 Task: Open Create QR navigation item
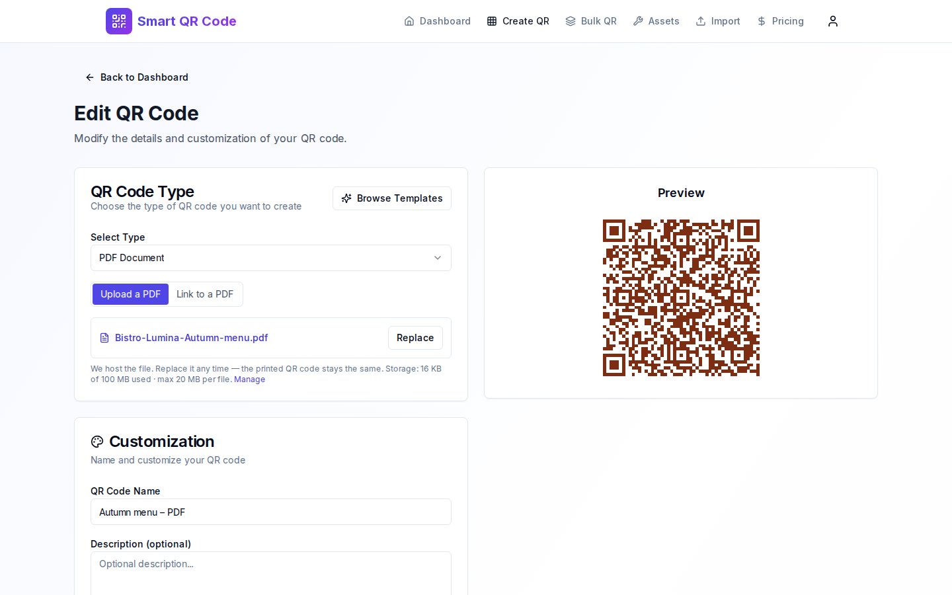click(518, 21)
